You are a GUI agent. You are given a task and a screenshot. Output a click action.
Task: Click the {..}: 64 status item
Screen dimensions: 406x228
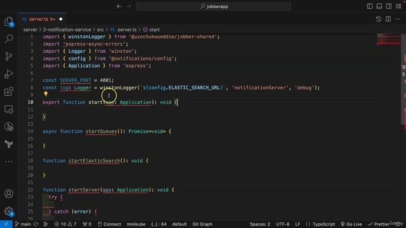point(159,224)
